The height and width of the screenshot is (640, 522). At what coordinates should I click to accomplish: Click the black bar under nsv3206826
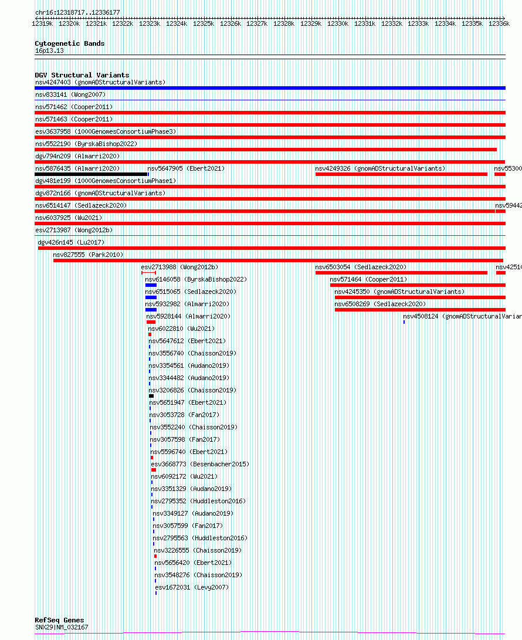click(x=151, y=396)
